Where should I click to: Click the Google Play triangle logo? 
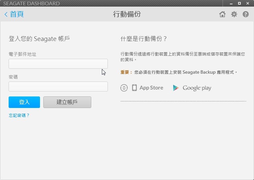[x=176, y=88]
